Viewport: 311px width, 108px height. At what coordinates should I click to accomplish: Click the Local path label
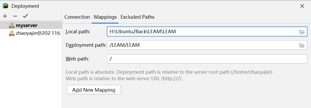78,32
